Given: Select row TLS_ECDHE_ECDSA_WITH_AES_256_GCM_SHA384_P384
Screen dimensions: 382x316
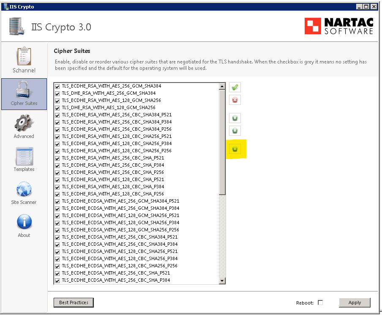Looking at the screenshot, I should coord(136,208).
